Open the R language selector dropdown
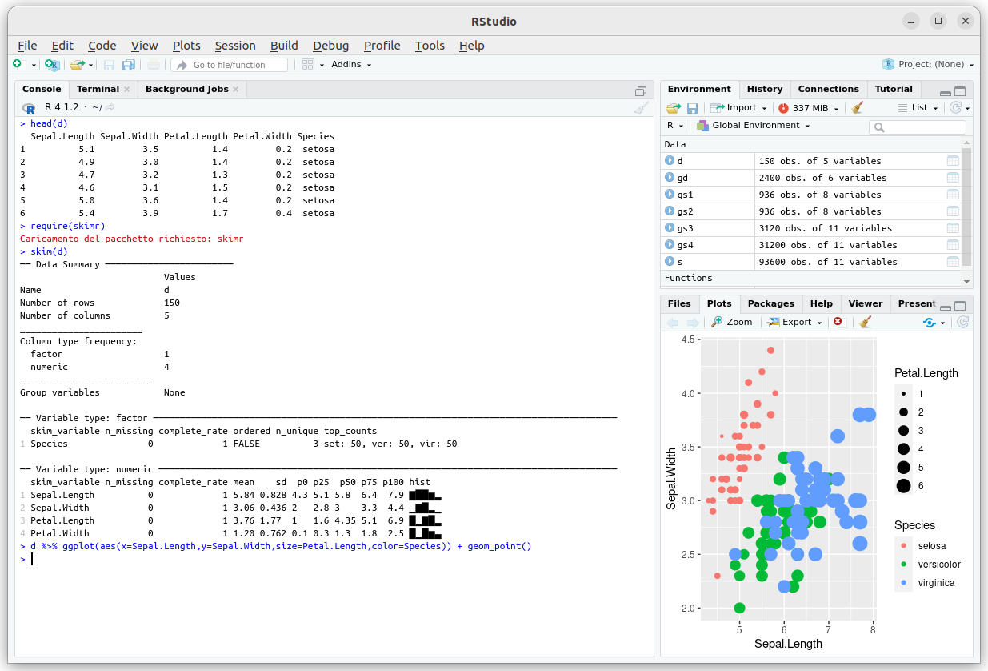This screenshot has height=671, width=988. pos(675,126)
